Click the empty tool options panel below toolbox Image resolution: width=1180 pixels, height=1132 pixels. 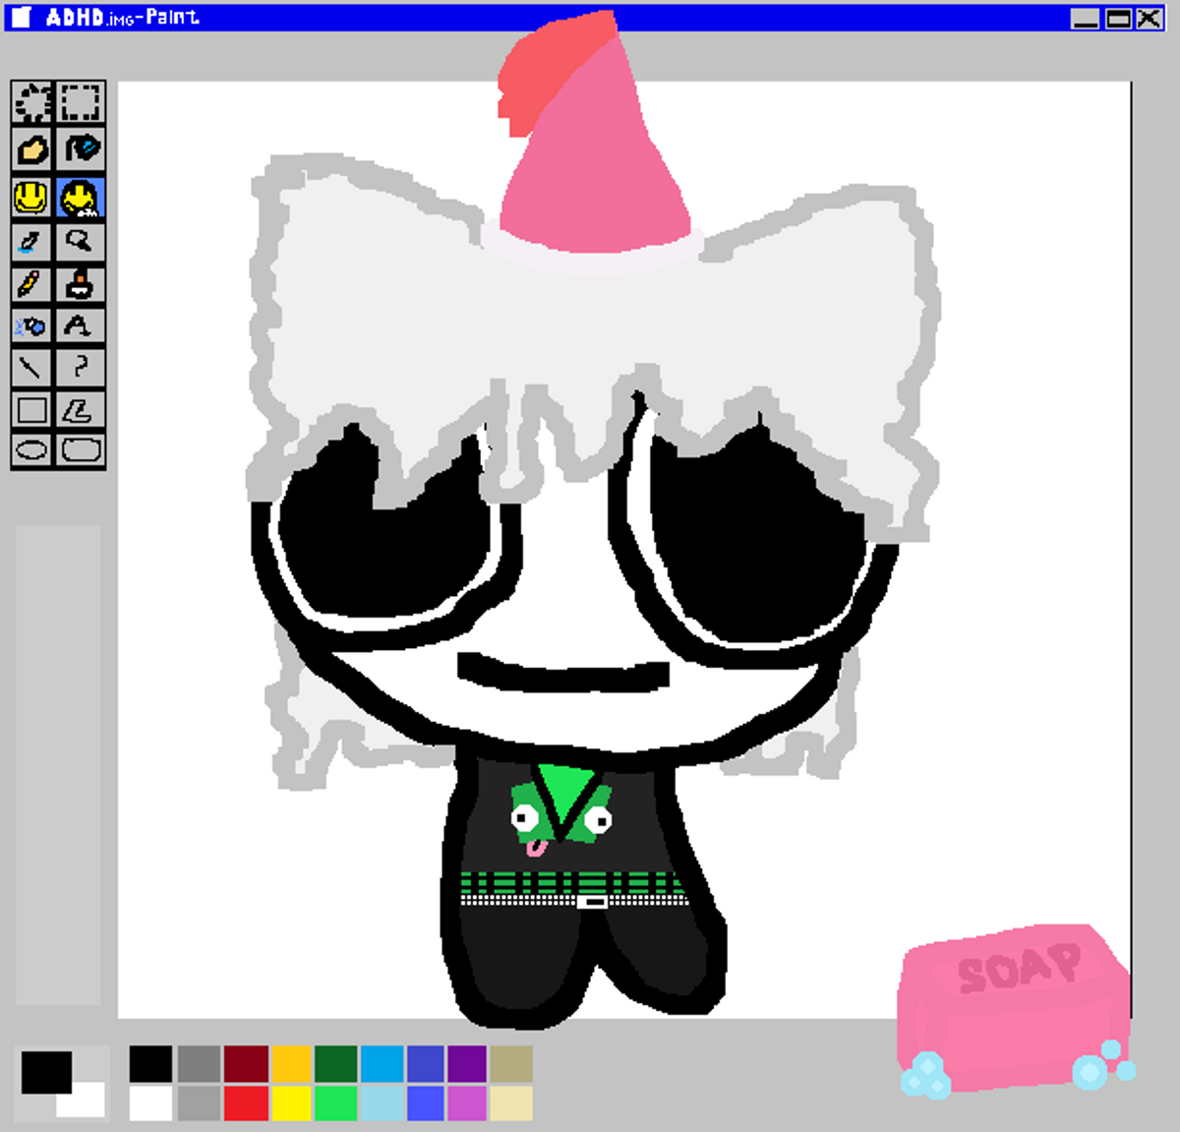[x=58, y=764]
